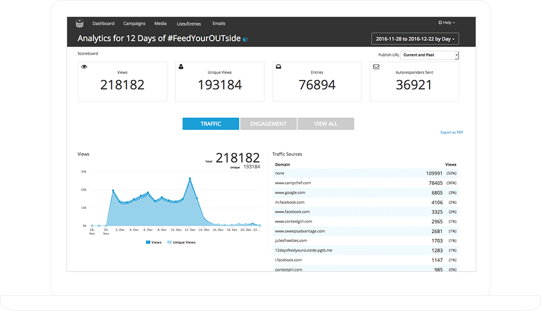Click the stacked-coins logo icon
The height and width of the screenshot is (311, 541).
pyautogui.click(x=80, y=23)
